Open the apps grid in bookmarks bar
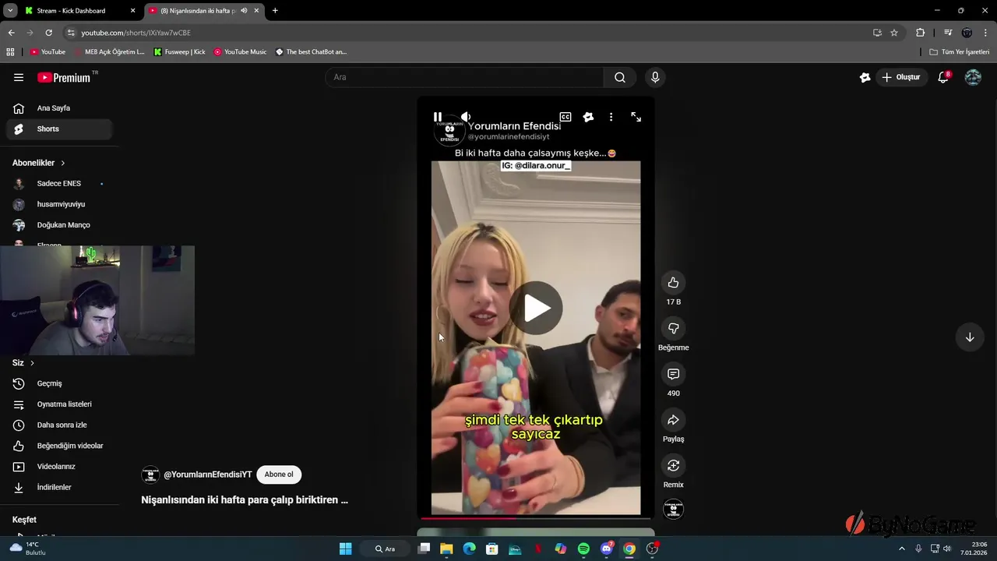 [x=10, y=52]
